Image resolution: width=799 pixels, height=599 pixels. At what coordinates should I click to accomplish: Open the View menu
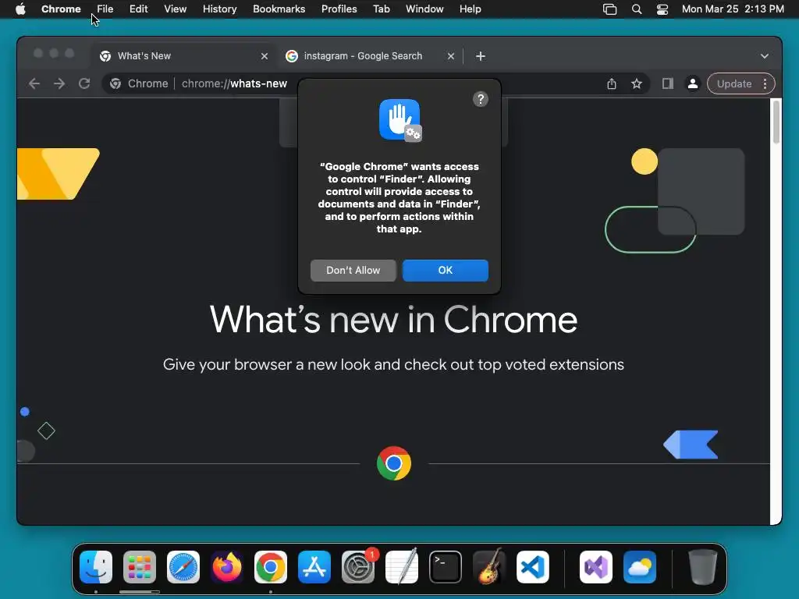point(176,9)
